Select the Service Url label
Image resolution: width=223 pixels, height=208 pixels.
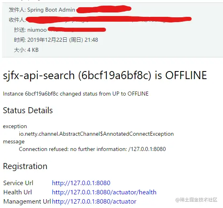click(x=18, y=183)
